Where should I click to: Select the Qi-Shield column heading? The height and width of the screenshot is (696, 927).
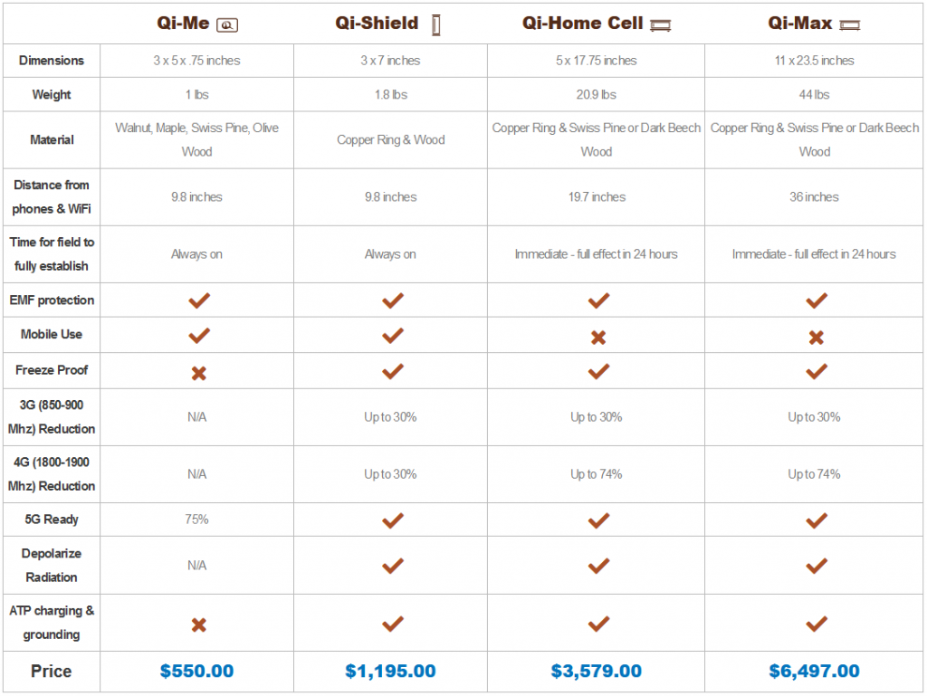[377, 23]
